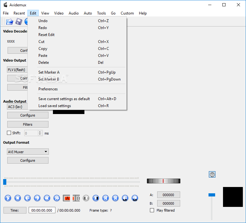Click the Marker B icon

(x=76, y=198)
